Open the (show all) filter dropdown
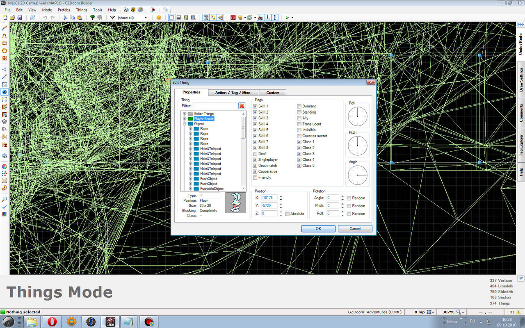The width and height of the screenshot is (525, 328). pos(146,18)
